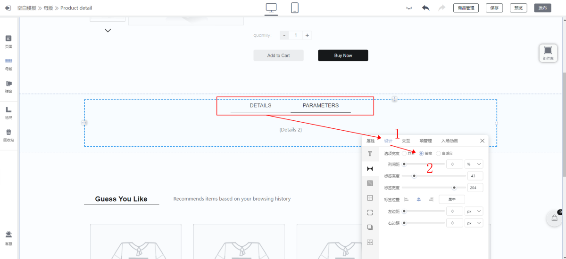Open the 左边距 px unit dropdown
Image resolution: width=566 pixels, height=259 pixels.
click(474, 212)
